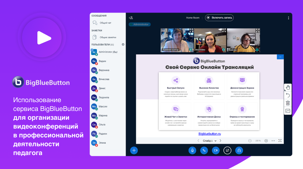Click the Демонстрация Экрана icon

[242, 80]
